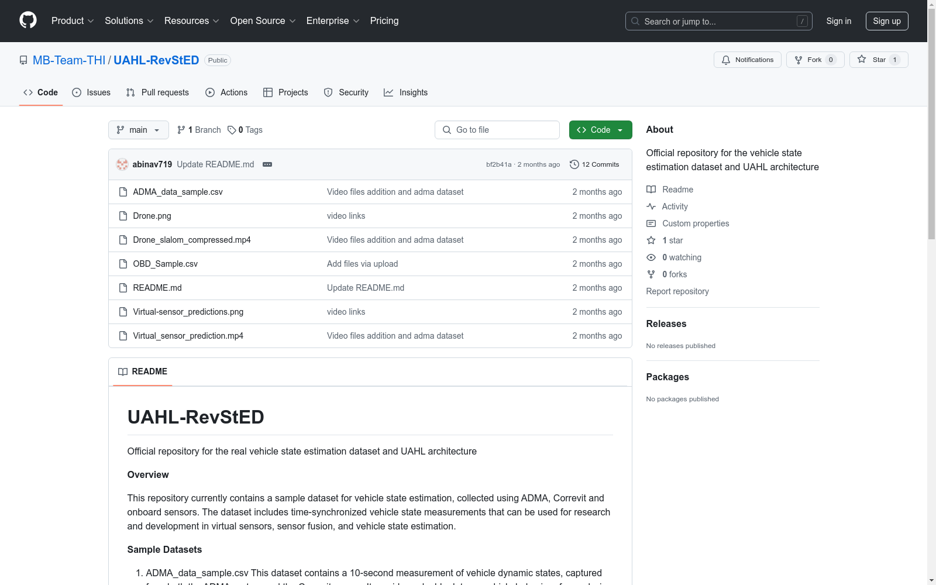Click the file icon for OBD_Sample.csv
This screenshot has height=585, width=936.
tap(123, 264)
